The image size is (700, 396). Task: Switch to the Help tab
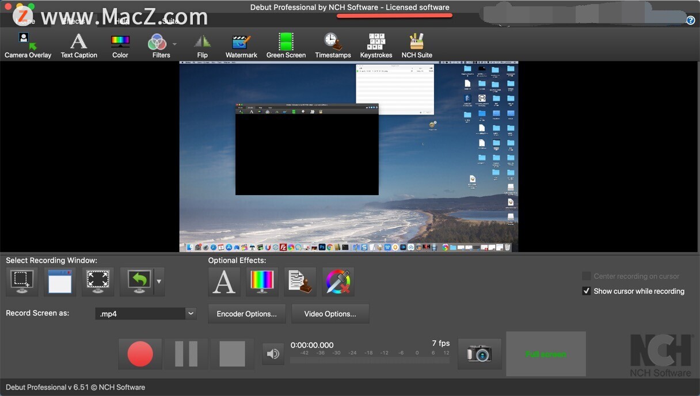pyautogui.click(x=121, y=21)
